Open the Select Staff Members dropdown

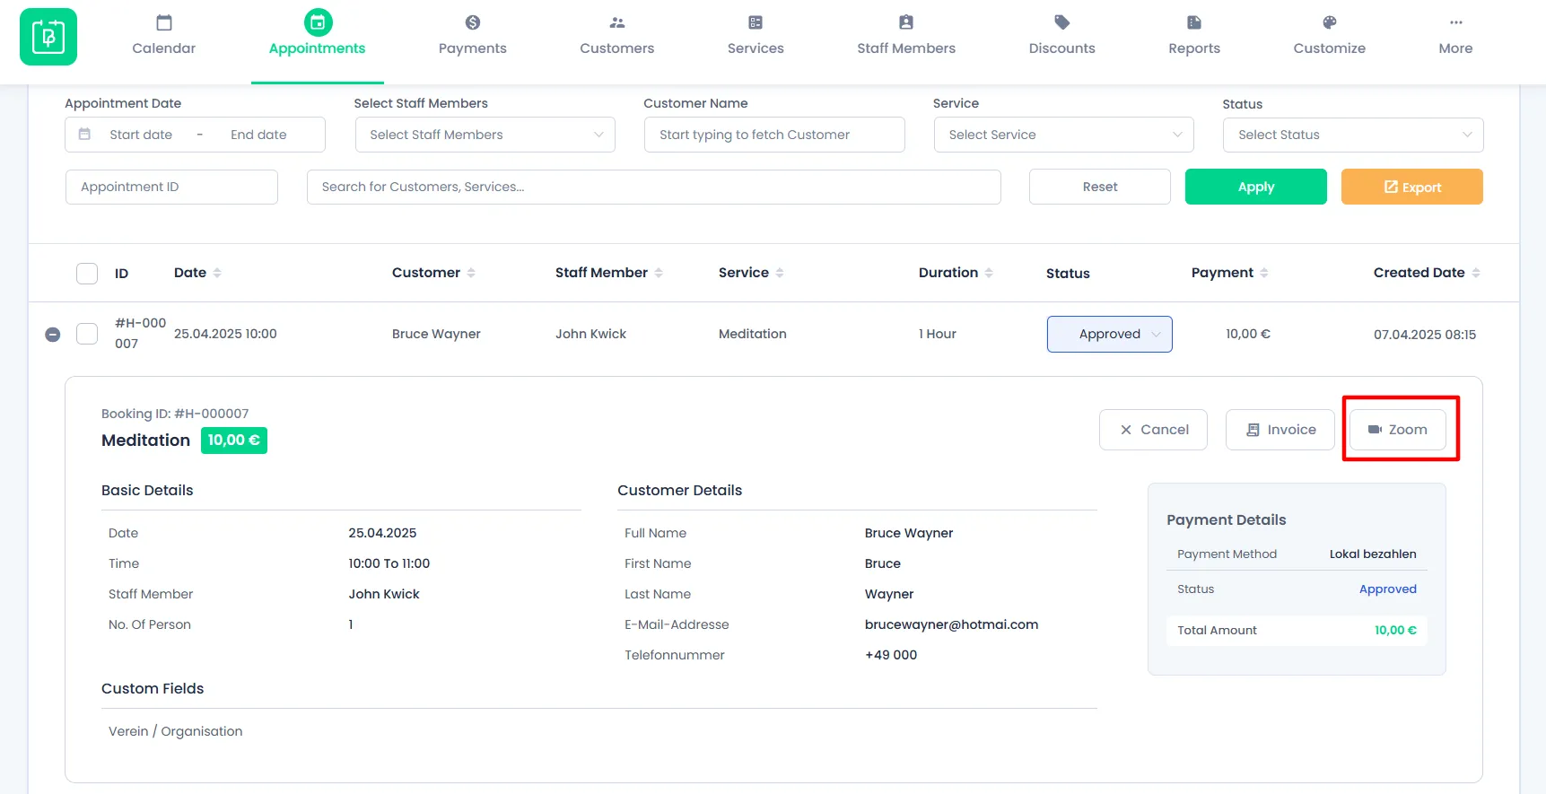485,135
